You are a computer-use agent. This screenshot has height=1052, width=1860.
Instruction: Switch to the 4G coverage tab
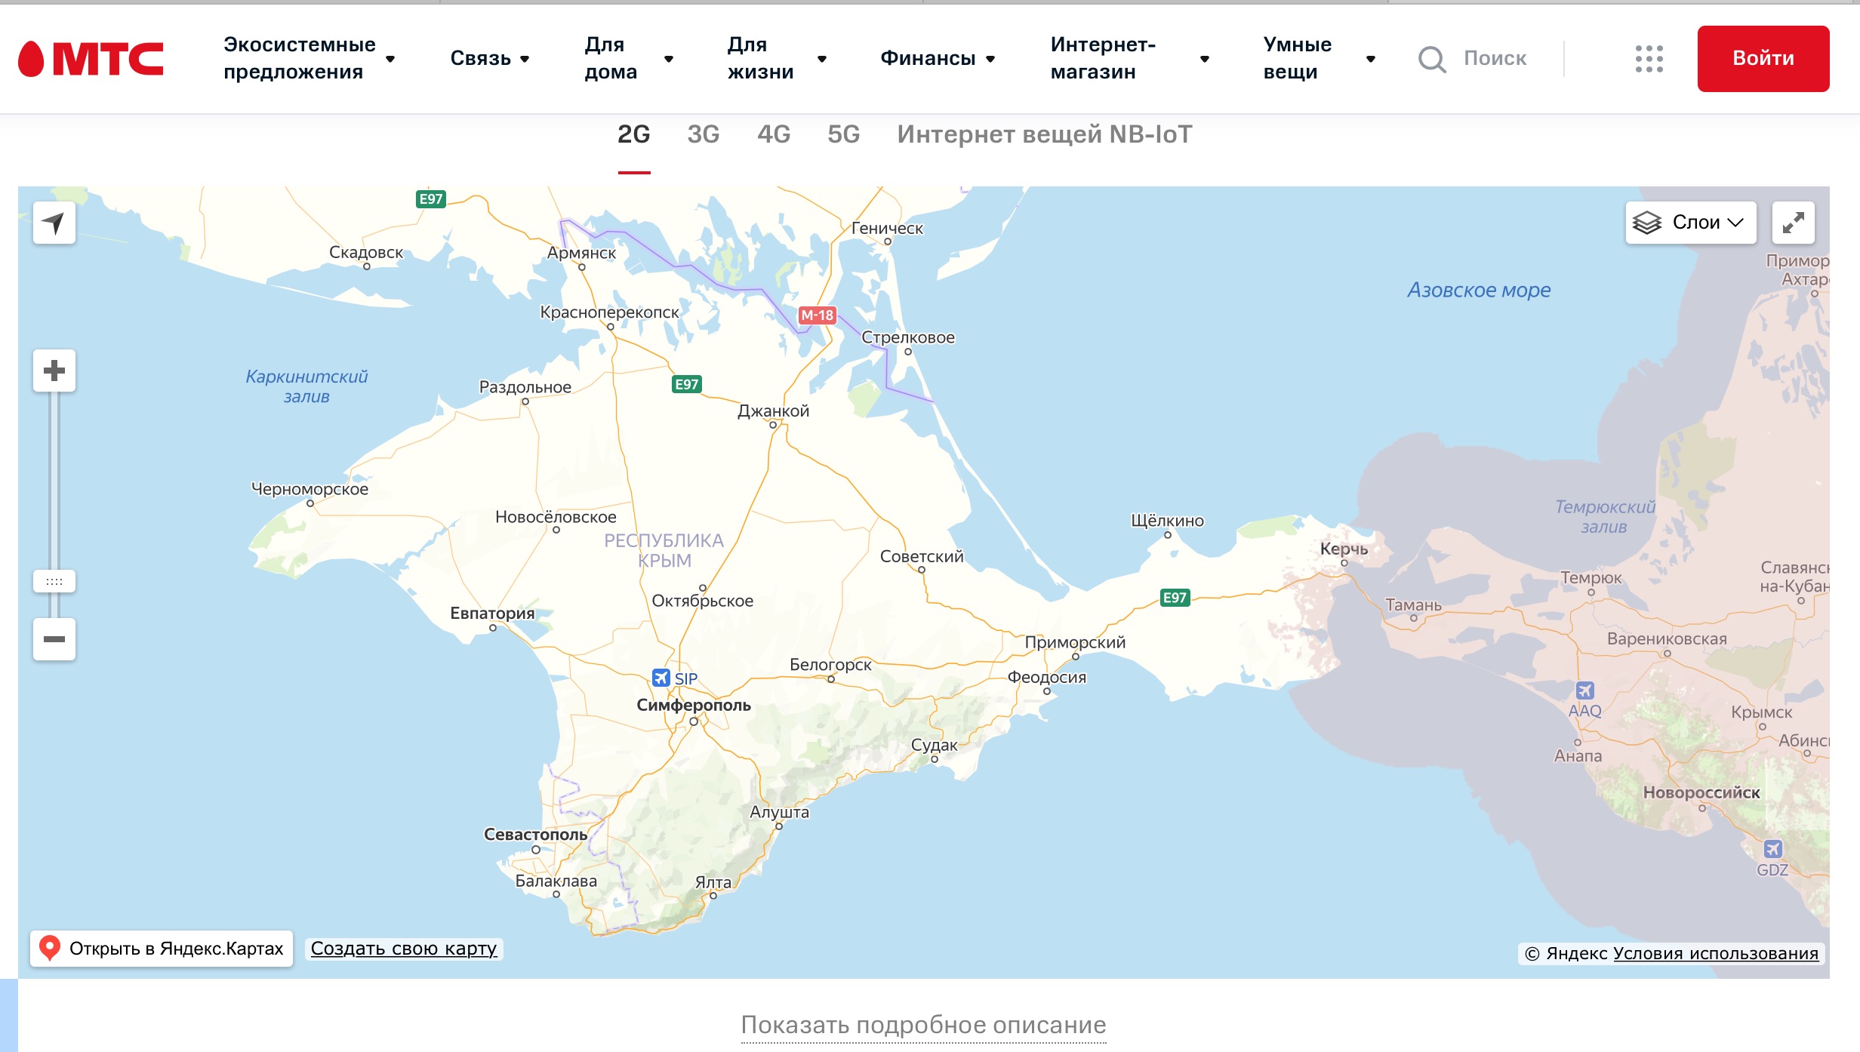click(x=774, y=134)
